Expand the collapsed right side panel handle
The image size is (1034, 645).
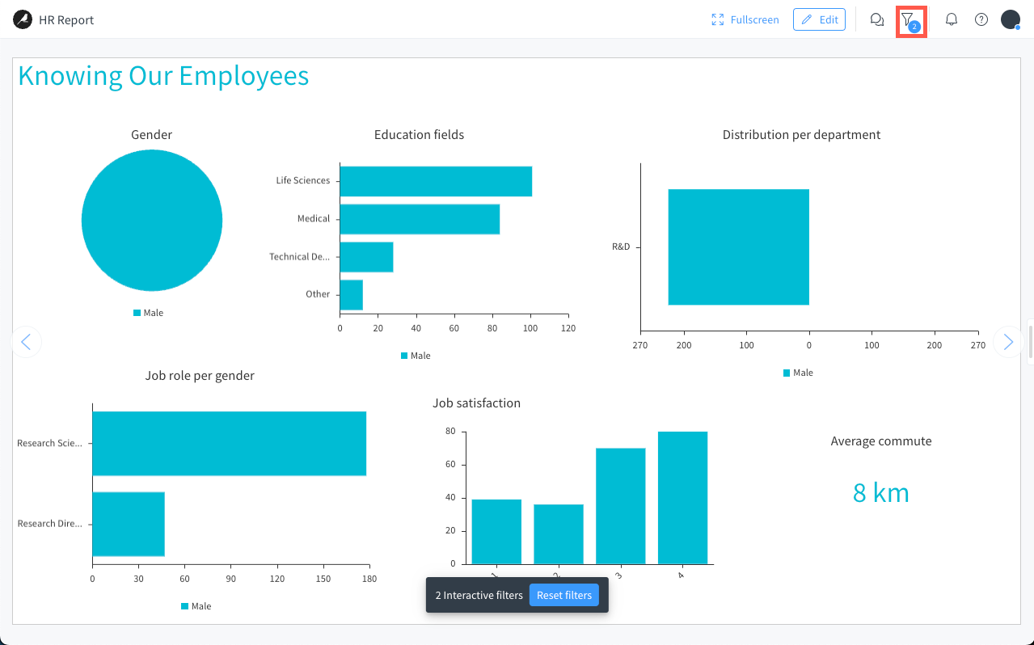click(x=1030, y=342)
